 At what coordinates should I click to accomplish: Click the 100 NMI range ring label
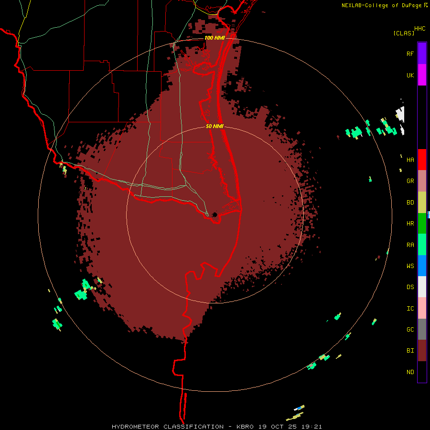coord(215,38)
